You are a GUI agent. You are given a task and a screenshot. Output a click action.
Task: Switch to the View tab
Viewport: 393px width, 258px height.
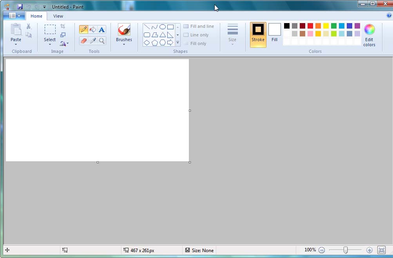[x=58, y=16]
